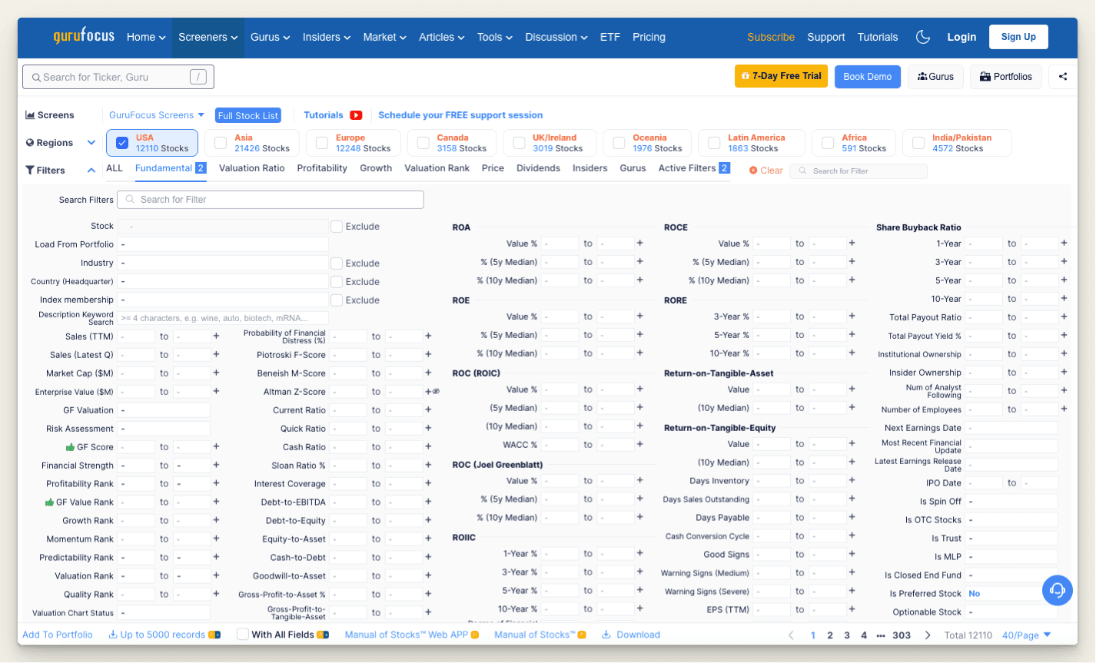Open the Screeners nav dropdown
The height and width of the screenshot is (663, 1096).
pyautogui.click(x=208, y=37)
